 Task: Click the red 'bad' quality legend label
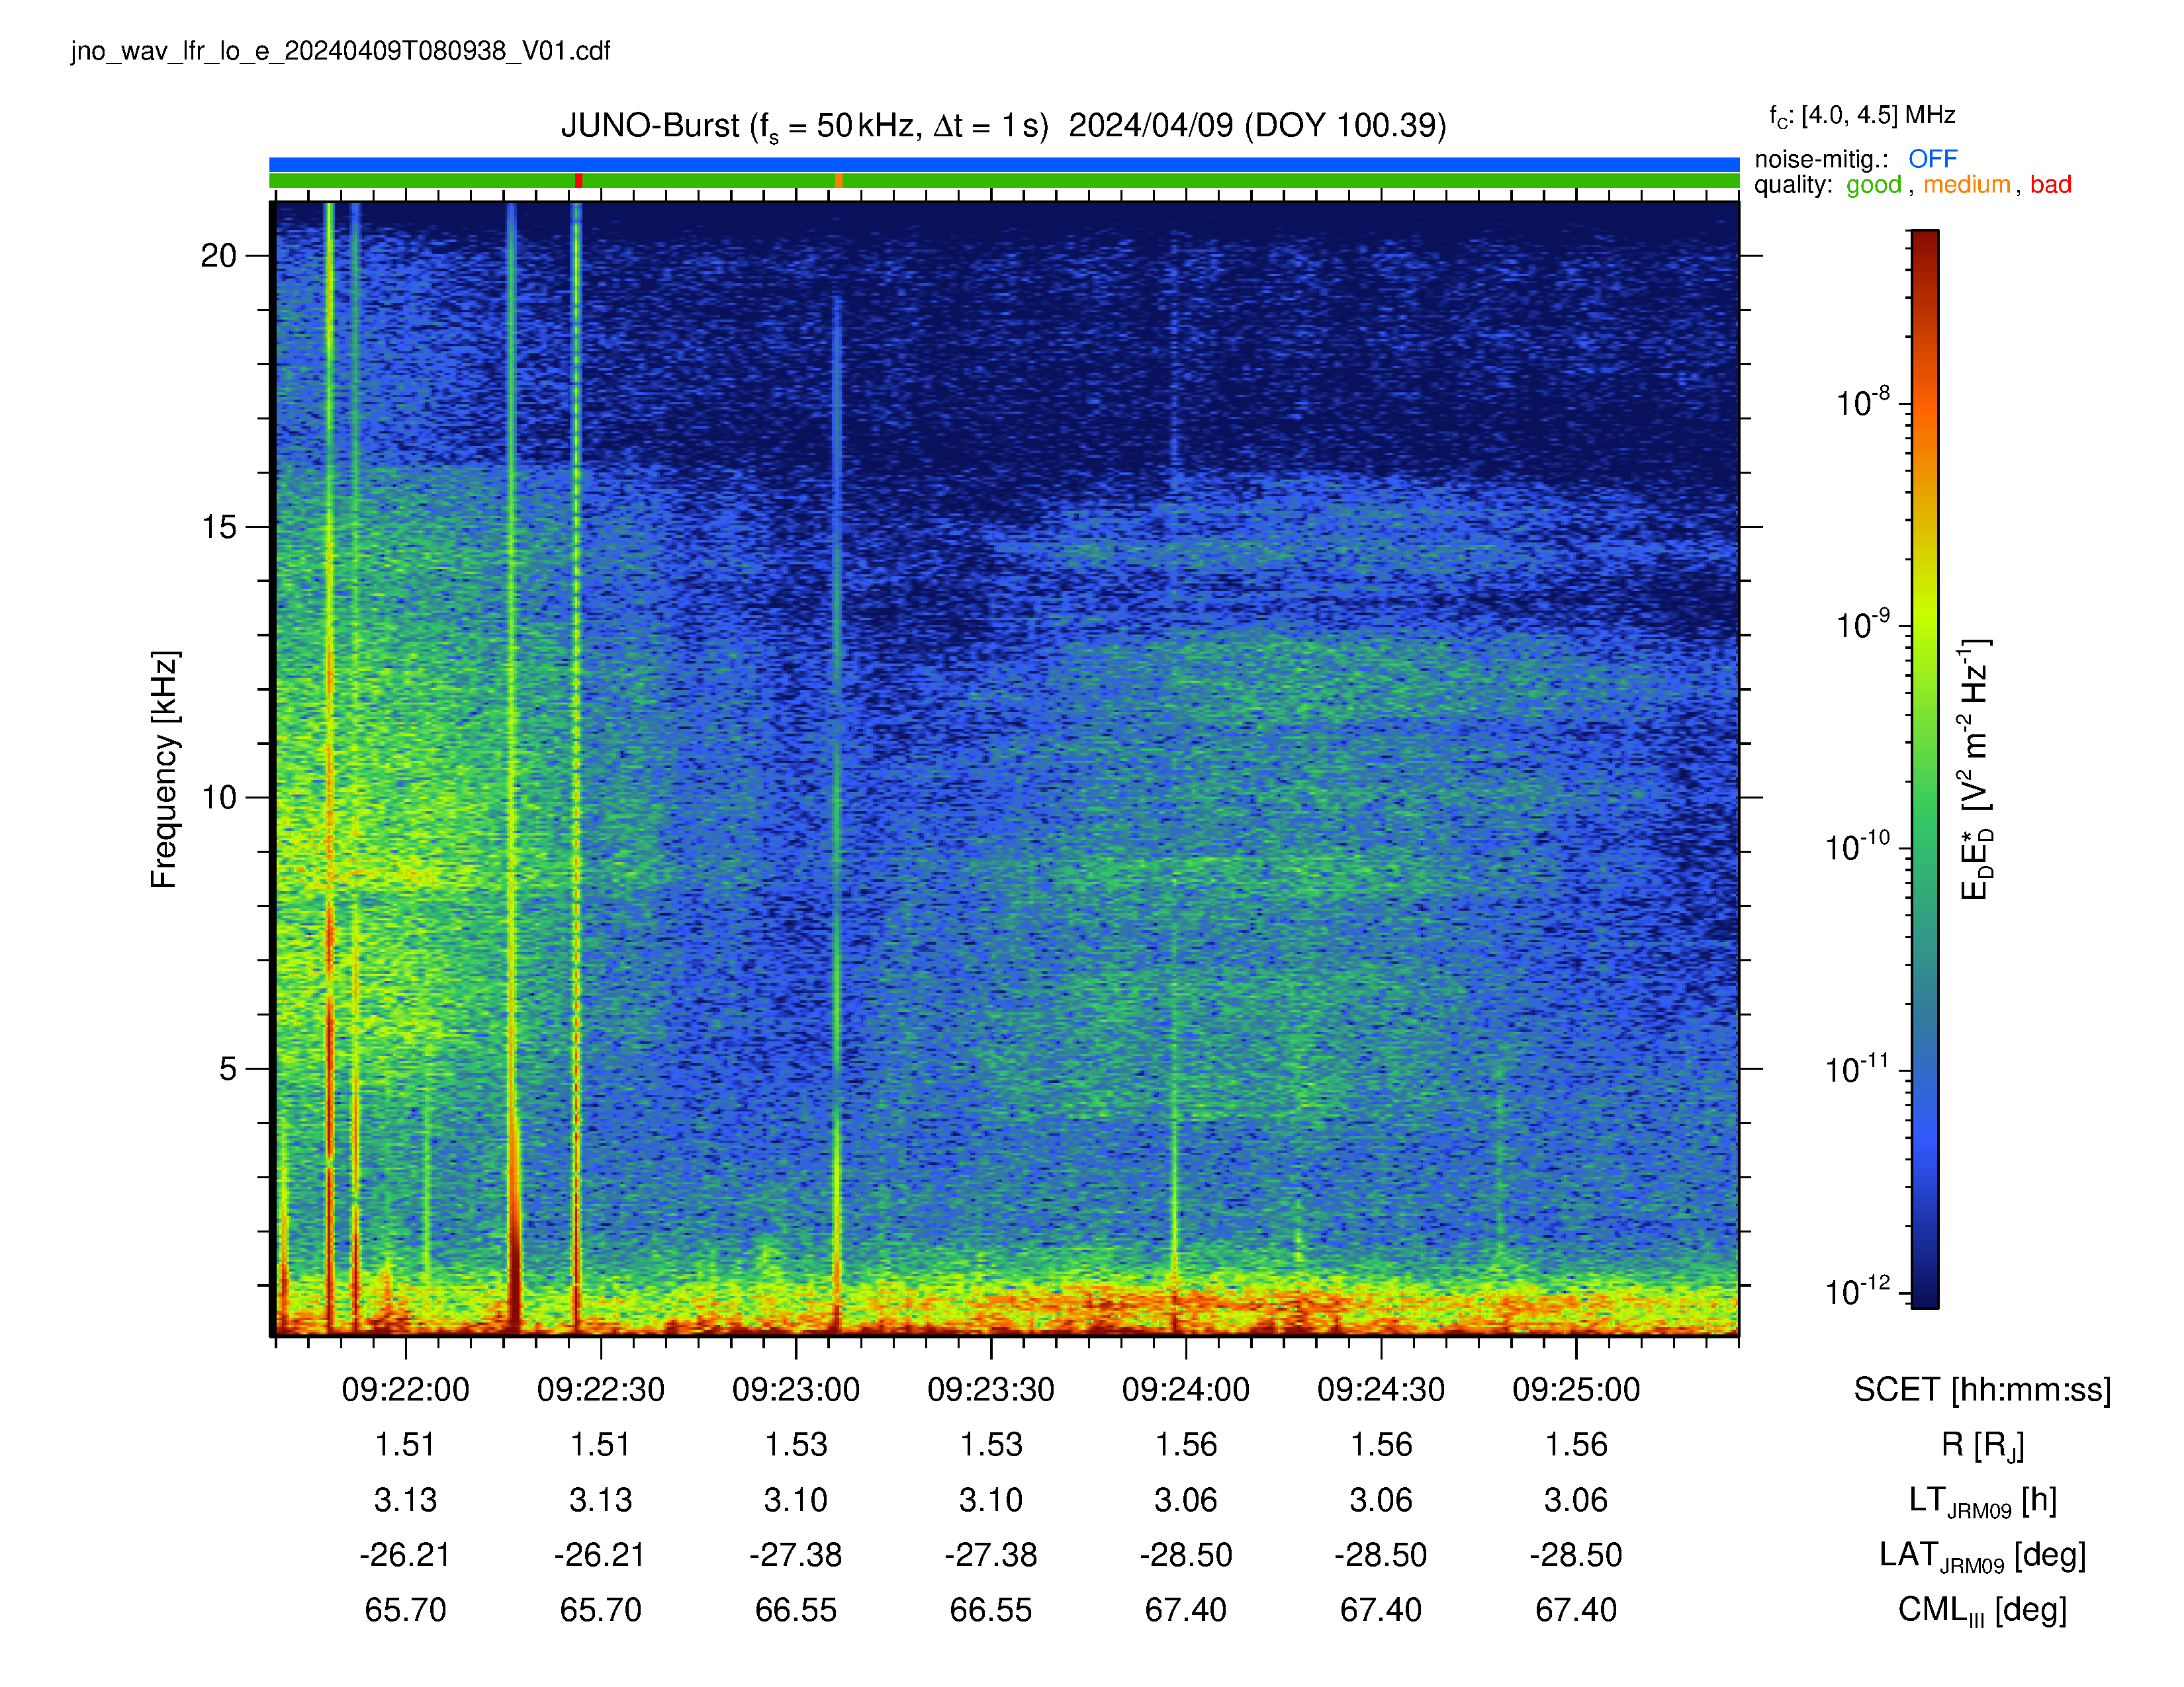[x=2050, y=185]
